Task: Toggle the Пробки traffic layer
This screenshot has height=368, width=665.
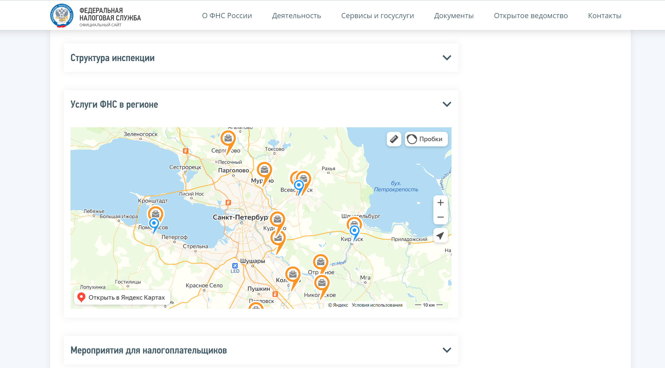Action: click(x=426, y=139)
